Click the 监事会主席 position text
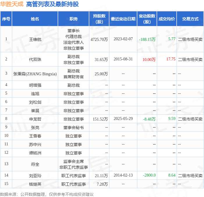Image resolution: width=204 pixels, height=197 pixels. pos(74,161)
